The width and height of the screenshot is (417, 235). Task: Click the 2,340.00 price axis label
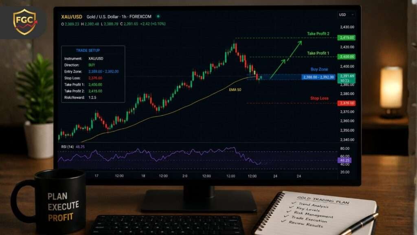[347, 140]
